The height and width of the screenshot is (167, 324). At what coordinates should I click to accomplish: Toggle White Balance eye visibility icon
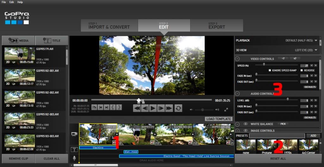(x=246, y=124)
